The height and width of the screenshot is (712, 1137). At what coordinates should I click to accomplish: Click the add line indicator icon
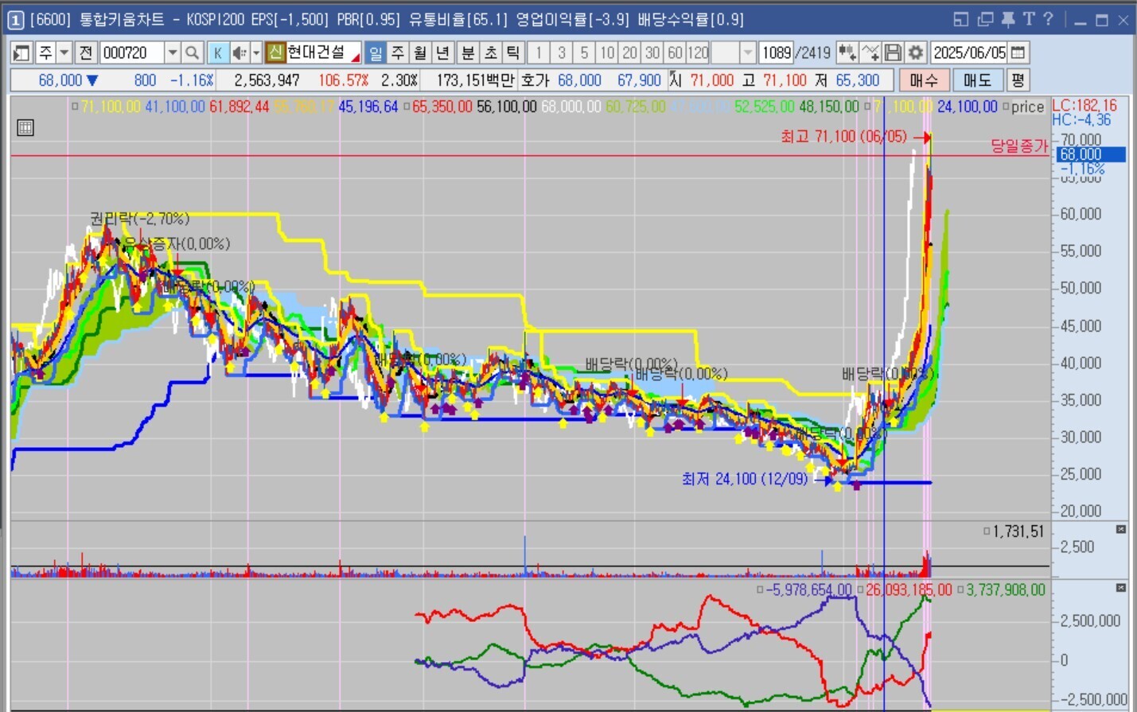tap(870, 53)
